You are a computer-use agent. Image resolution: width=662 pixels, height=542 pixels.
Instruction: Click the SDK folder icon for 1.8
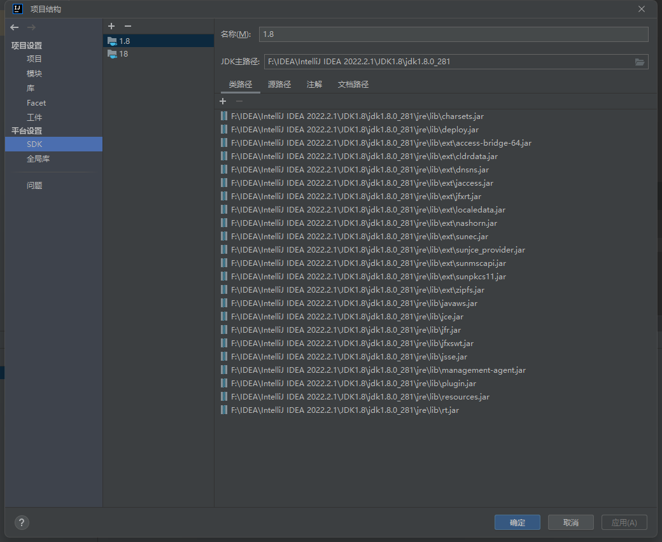coord(112,41)
